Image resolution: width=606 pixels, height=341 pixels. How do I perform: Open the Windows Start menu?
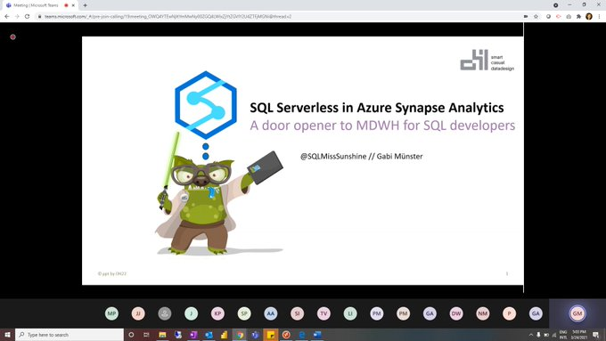coord(7,335)
